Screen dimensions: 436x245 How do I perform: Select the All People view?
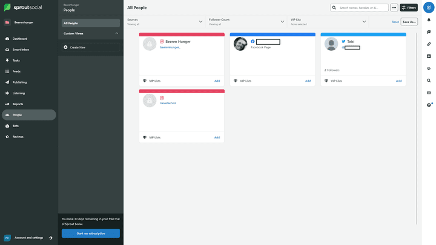(x=91, y=23)
